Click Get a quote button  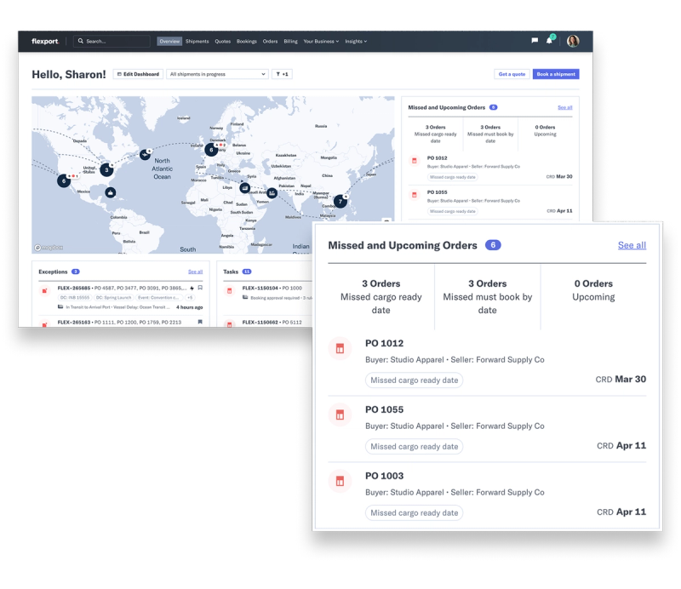pos(512,74)
